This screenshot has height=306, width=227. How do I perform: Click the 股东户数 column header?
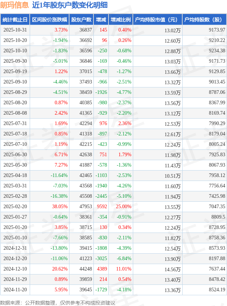[x=81, y=20]
